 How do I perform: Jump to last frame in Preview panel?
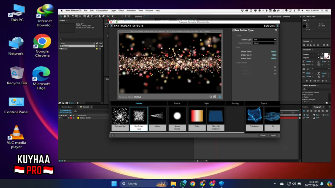pyautogui.click(x=318, y=45)
